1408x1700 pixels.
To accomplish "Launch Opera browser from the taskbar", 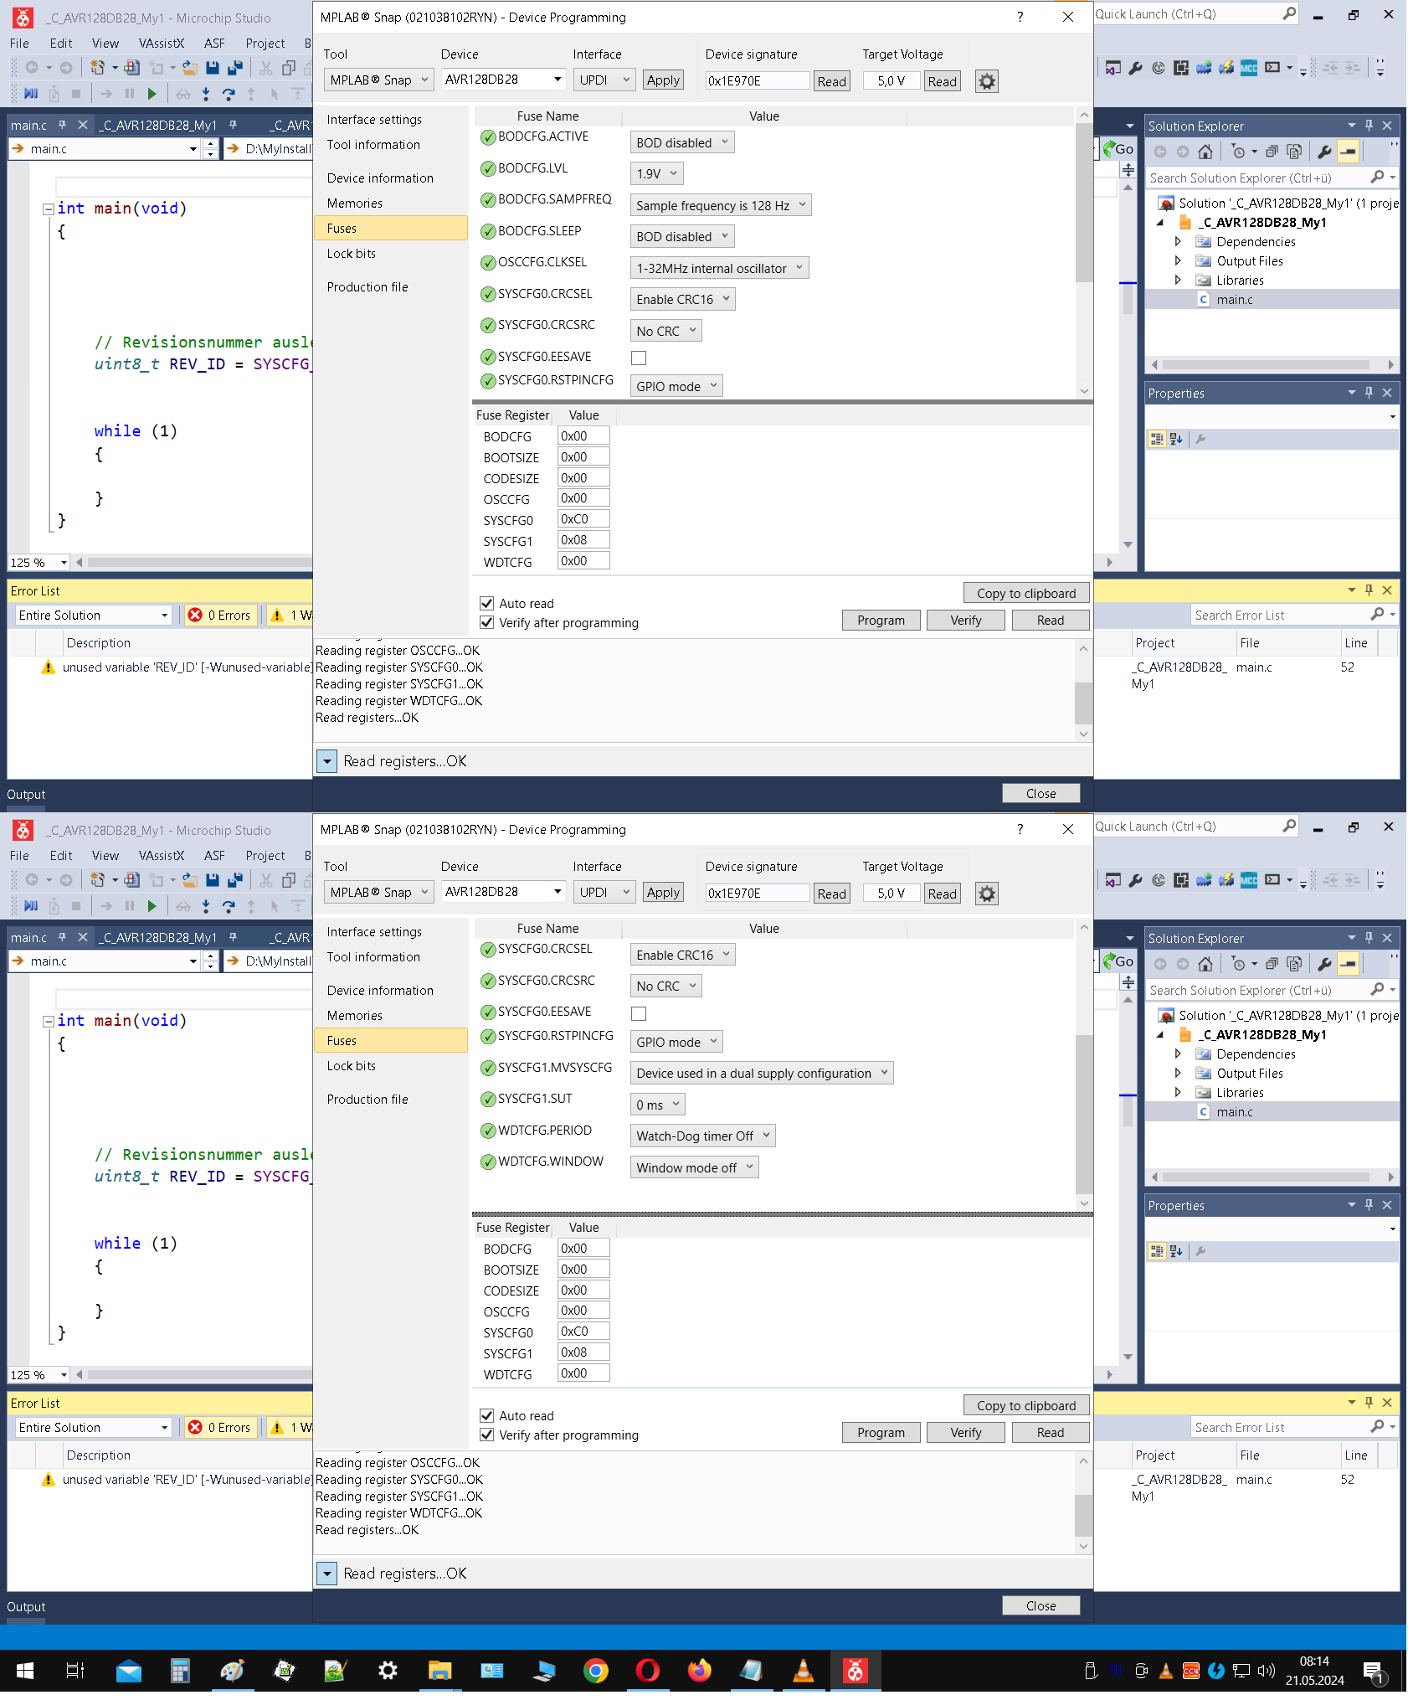I will tap(647, 1671).
